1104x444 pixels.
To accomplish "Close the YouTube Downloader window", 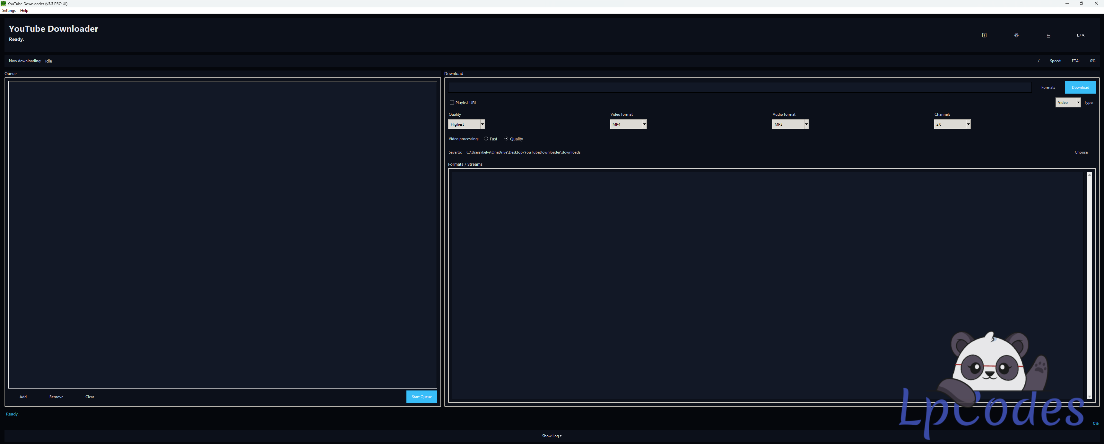I will coord(1096,4).
